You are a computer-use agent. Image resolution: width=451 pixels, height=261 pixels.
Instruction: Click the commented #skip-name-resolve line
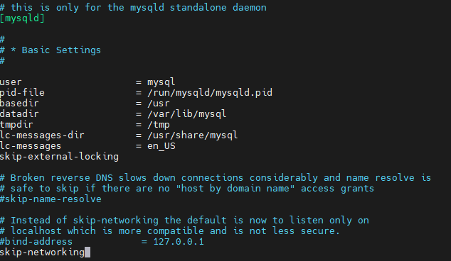[51, 199]
